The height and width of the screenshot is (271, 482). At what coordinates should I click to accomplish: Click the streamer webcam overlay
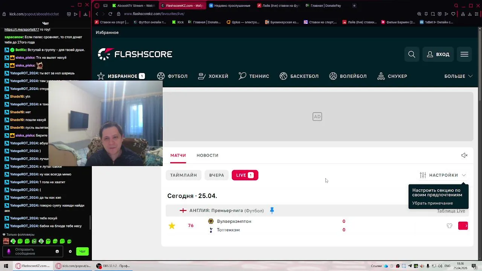pos(105,123)
